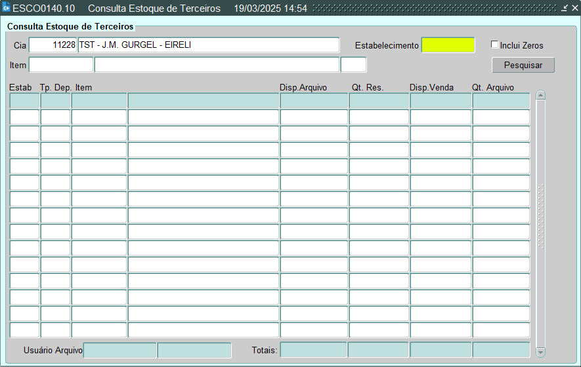Click the small field right of Item description
The image size is (581, 367).
(353, 65)
